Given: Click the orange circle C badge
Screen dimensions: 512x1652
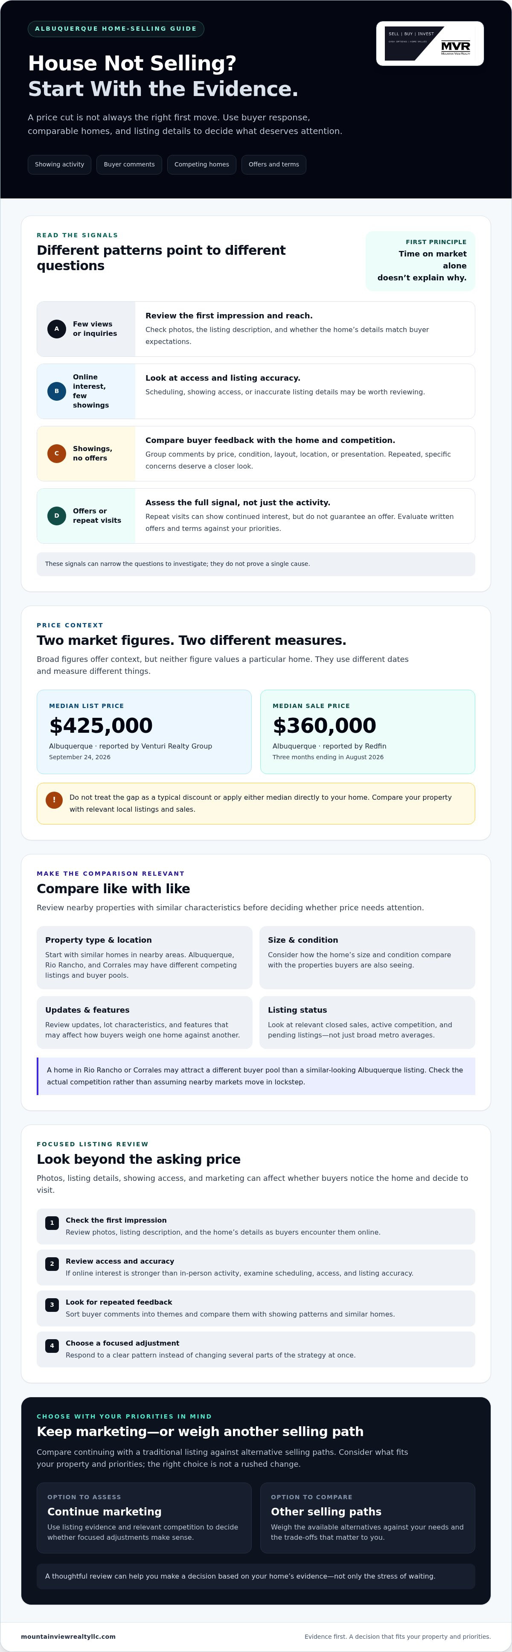Looking at the screenshot, I should coord(56,453).
